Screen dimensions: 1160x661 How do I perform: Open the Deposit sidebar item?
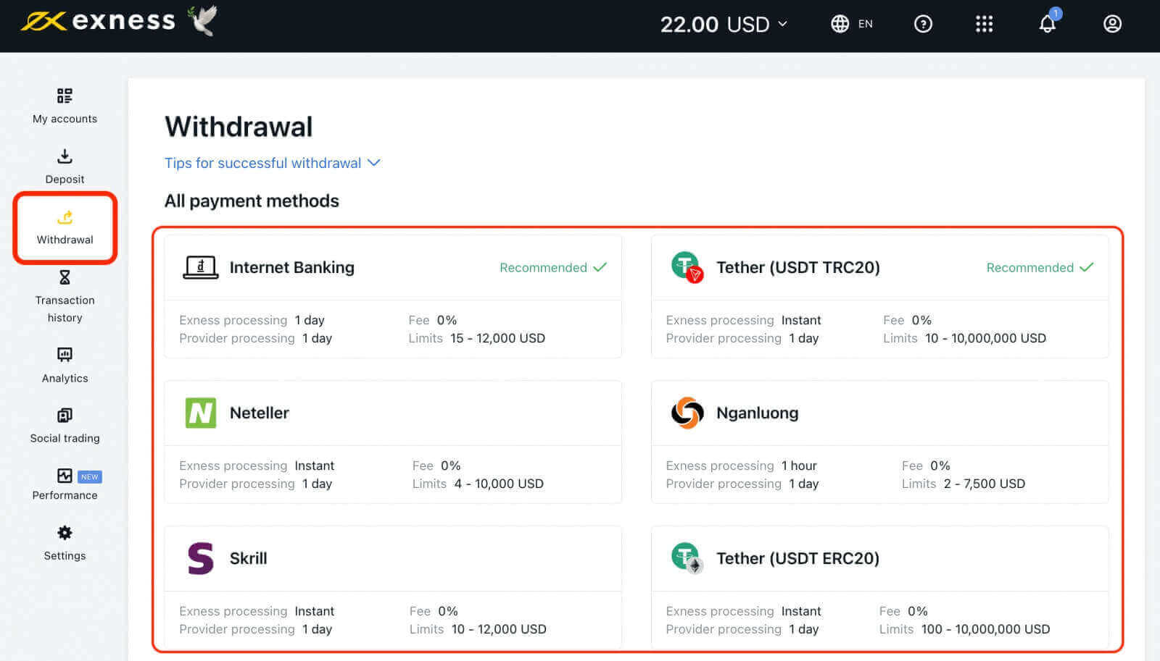(65, 167)
